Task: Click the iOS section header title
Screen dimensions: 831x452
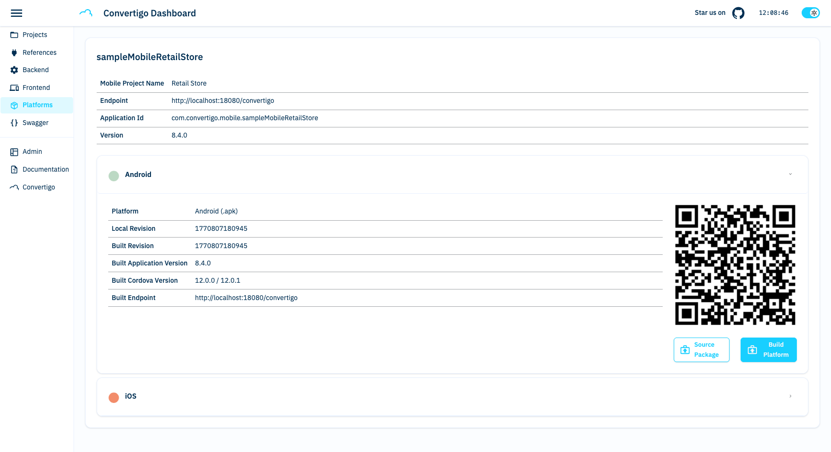Action: [131, 396]
